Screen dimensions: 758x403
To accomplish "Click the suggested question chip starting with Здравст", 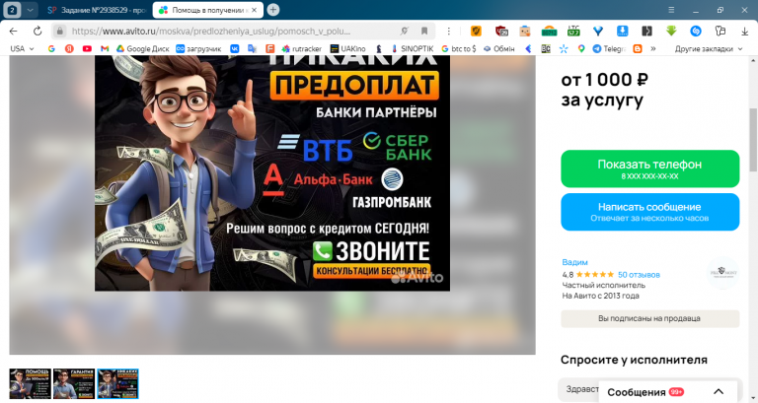I will click(x=582, y=388).
